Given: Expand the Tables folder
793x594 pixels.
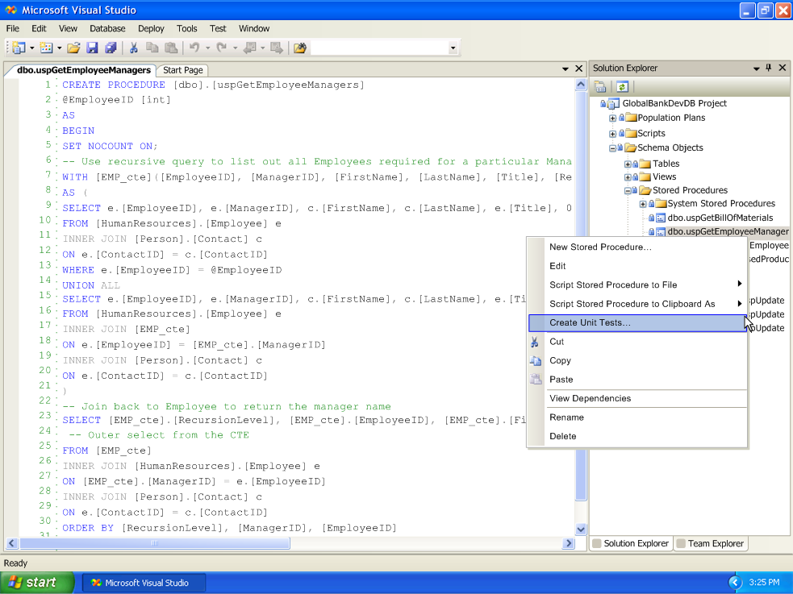Looking at the screenshot, I should pyautogui.click(x=628, y=164).
